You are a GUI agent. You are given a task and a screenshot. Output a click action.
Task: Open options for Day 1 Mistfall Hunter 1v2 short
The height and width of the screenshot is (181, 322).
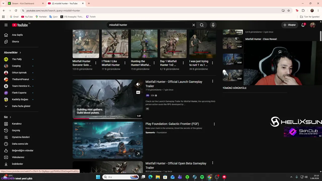pos(183,63)
